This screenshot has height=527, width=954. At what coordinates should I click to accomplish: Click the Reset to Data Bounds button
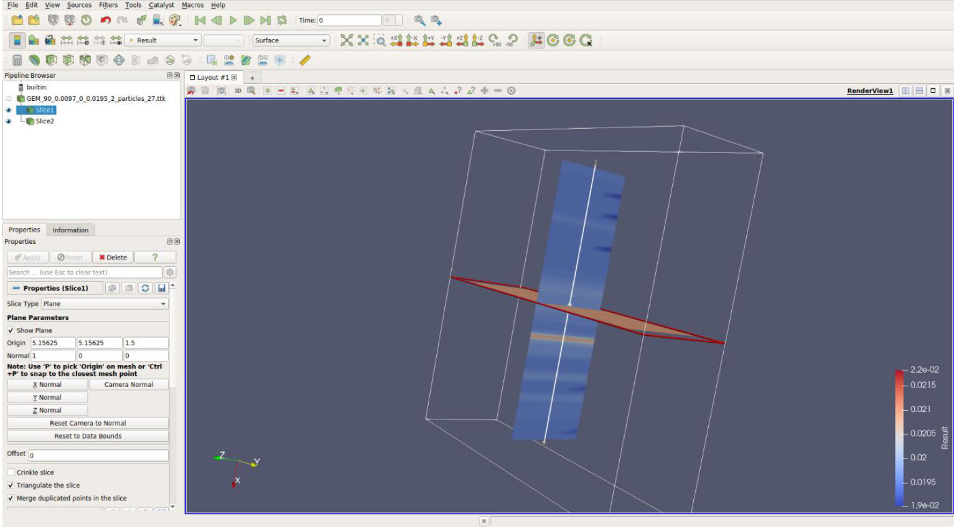point(88,436)
